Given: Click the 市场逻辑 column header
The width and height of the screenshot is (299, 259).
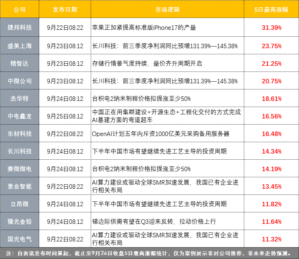Looking at the screenshot, I should tap(167, 9).
